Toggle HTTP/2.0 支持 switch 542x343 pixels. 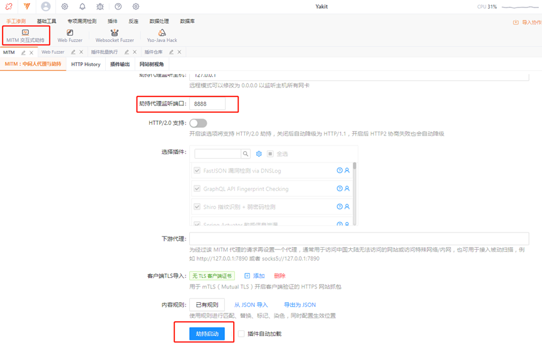[198, 123]
